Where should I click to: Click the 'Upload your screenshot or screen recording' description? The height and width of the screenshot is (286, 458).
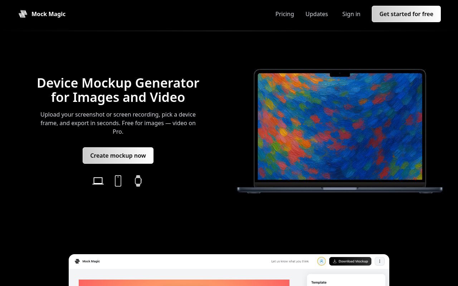118,123
